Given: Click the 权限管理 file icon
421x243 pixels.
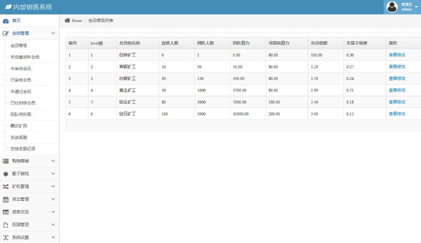Looking at the screenshot, I should 6,225.
